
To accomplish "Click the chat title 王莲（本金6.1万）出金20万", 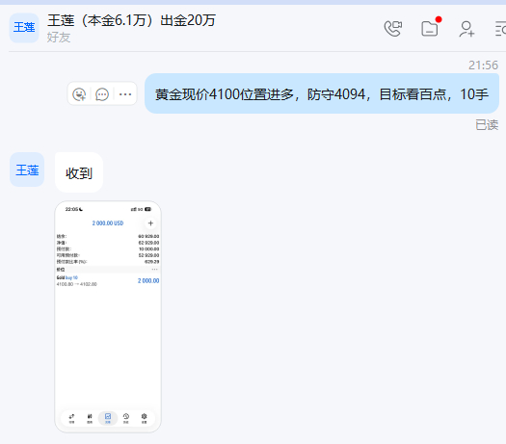I will pyautogui.click(x=131, y=20).
